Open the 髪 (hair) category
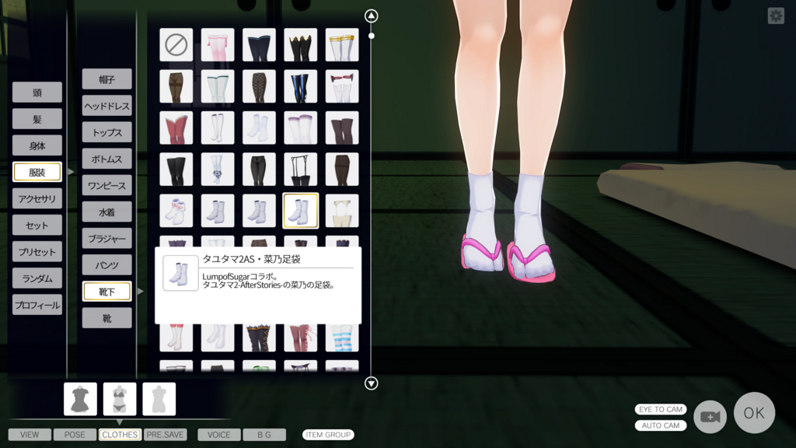The width and height of the screenshot is (796, 448). tap(37, 119)
